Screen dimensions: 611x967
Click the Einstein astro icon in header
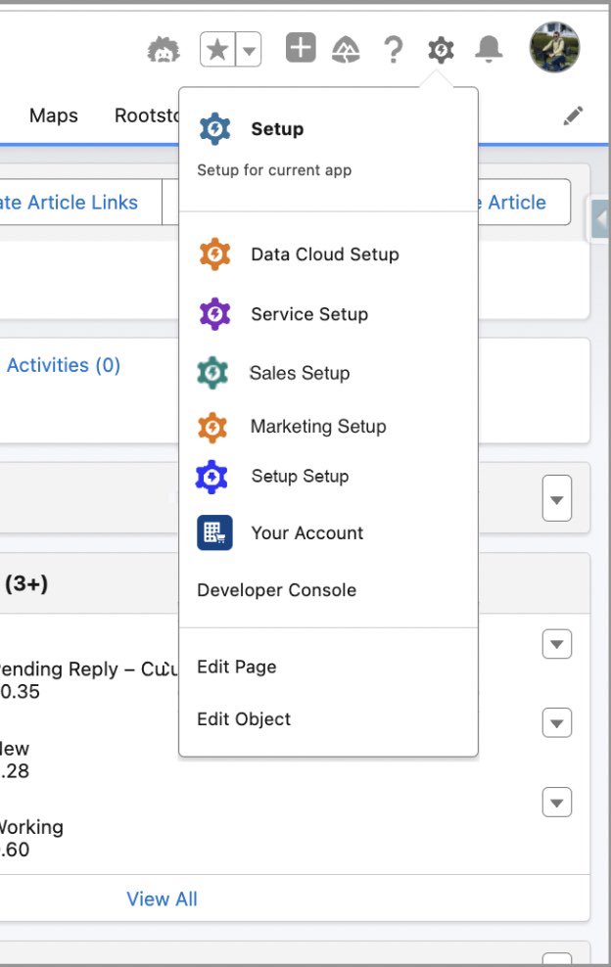click(x=164, y=49)
